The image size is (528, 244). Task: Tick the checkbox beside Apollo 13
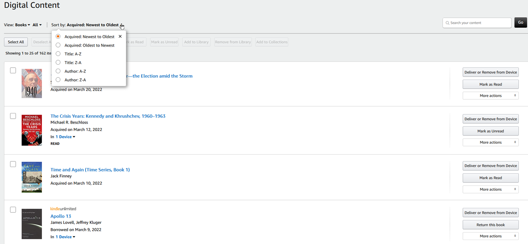13,210
